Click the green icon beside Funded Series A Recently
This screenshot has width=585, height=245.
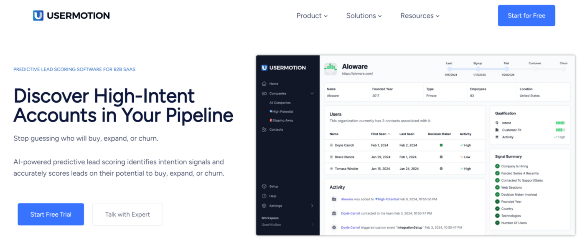497,173
